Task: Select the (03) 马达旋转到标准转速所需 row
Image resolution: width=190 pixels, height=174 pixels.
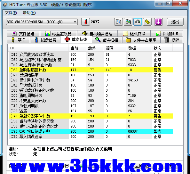Action: (91, 60)
